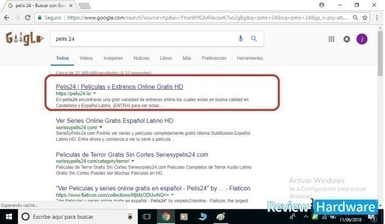Open the Google apps grid
The width and height of the screenshot is (385, 224).
332,39
